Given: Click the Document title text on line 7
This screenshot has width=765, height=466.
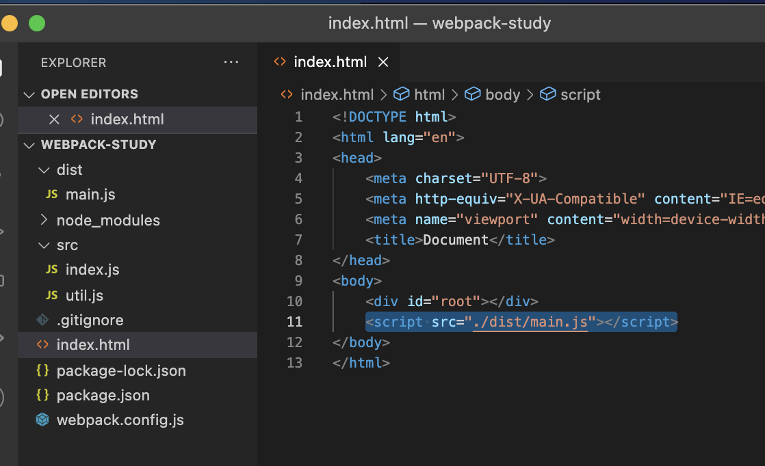Looking at the screenshot, I should coord(456,240).
